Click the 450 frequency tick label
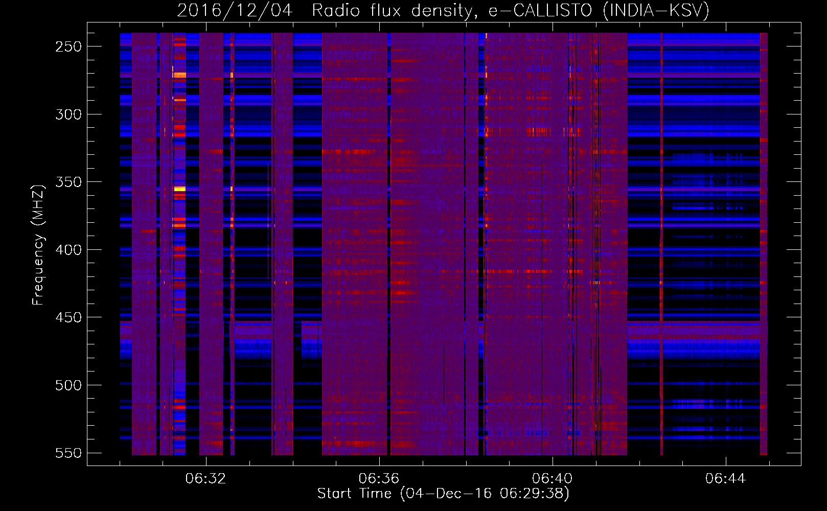Viewport: 827px width, 511px height. [x=68, y=317]
